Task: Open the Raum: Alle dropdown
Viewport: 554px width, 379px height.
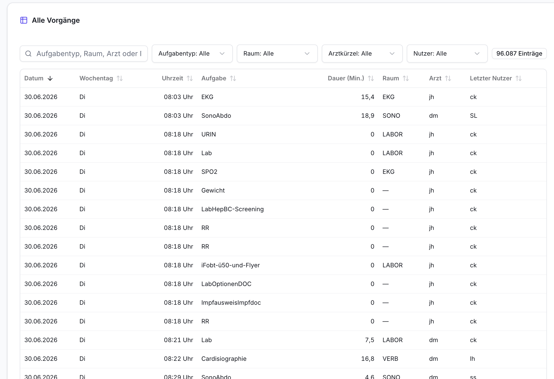Action: click(277, 54)
